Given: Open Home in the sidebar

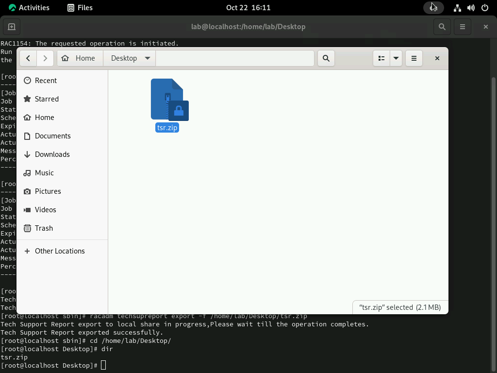Looking at the screenshot, I should coord(62,118).
